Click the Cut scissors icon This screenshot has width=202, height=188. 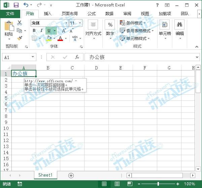pyautogui.click(x=20, y=23)
